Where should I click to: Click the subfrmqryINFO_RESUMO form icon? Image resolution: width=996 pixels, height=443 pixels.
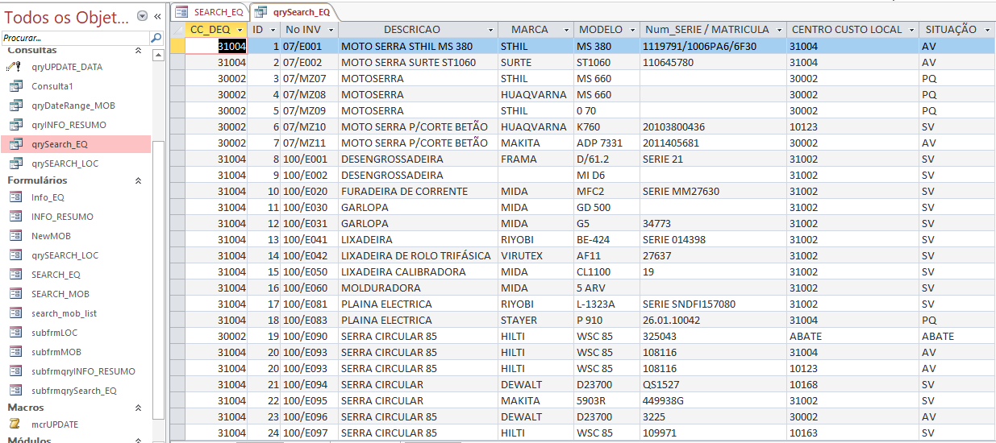(15, 371)
